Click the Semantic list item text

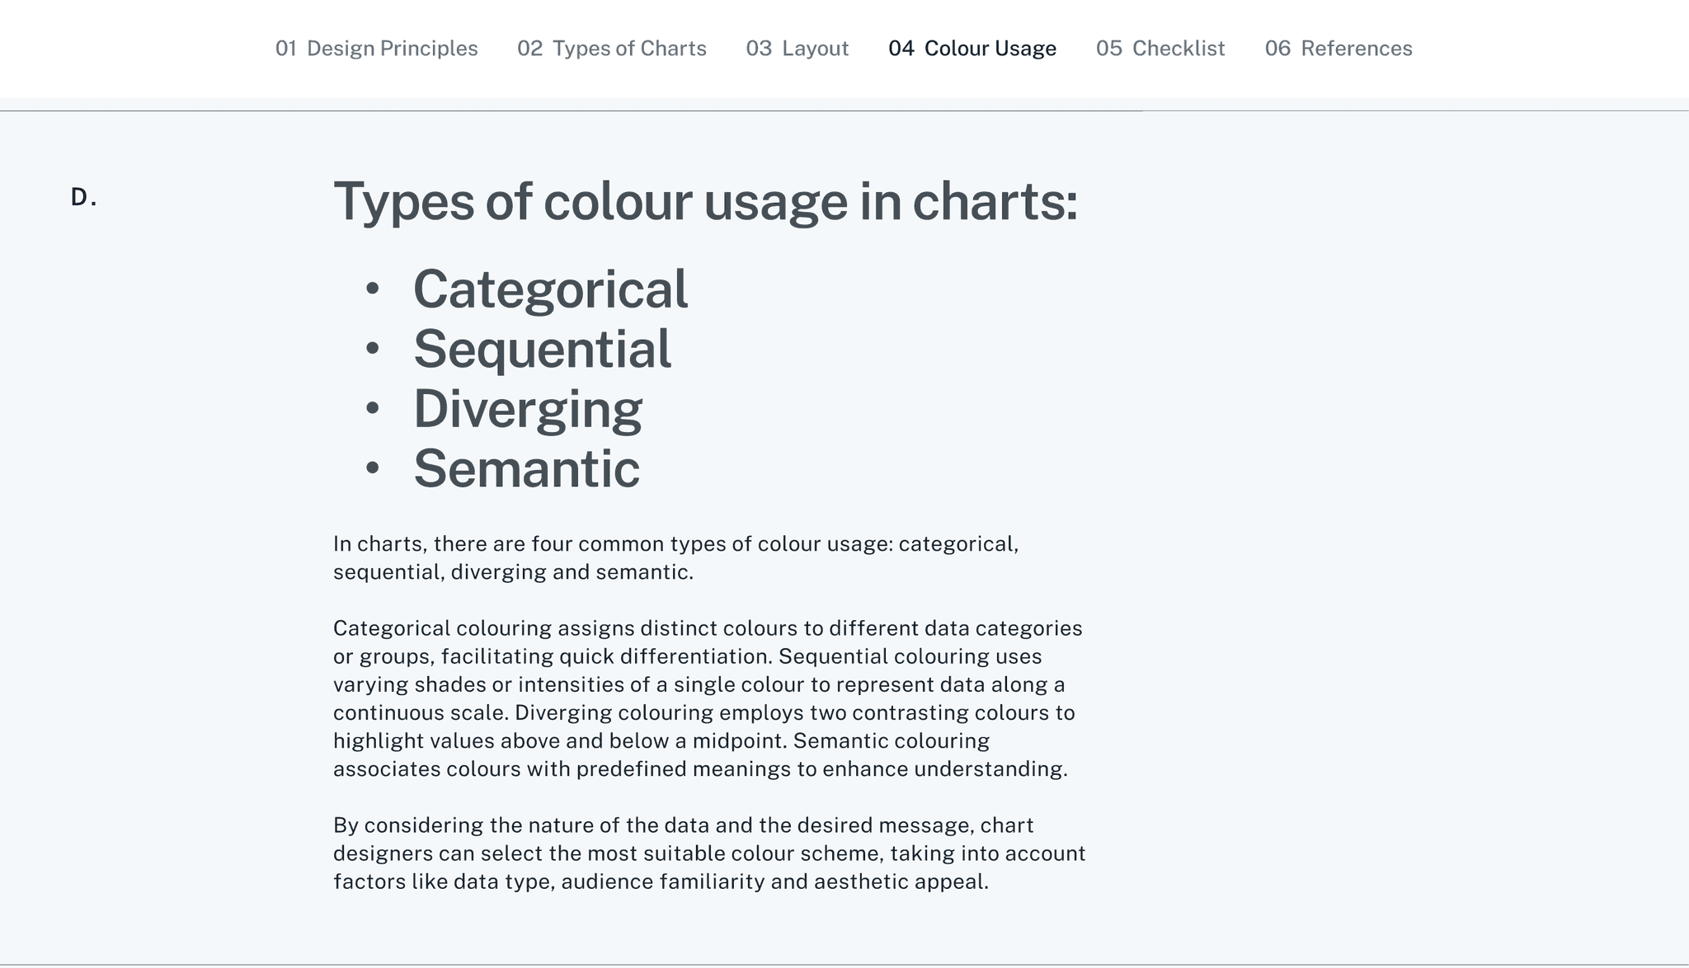click(x=526, y=468)
